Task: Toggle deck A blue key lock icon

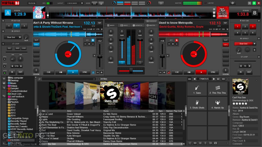Action: pos(93,40)
